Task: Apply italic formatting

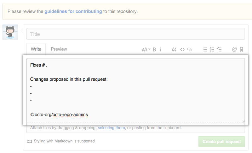Action: click(161, 50)
